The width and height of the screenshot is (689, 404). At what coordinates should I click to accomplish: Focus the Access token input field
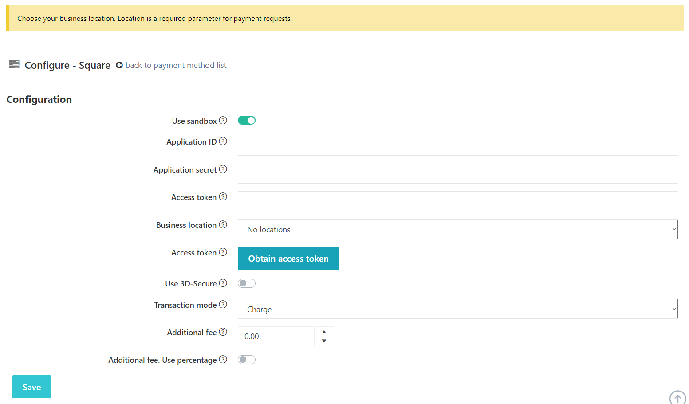click(458, 201)
